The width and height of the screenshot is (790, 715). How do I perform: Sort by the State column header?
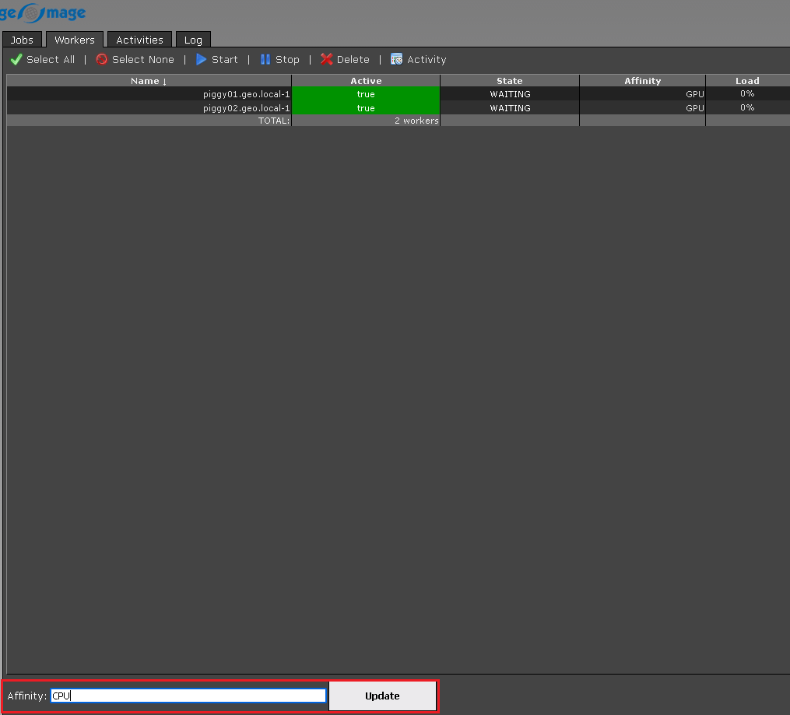pyautogui.click(x=509, y=81)
